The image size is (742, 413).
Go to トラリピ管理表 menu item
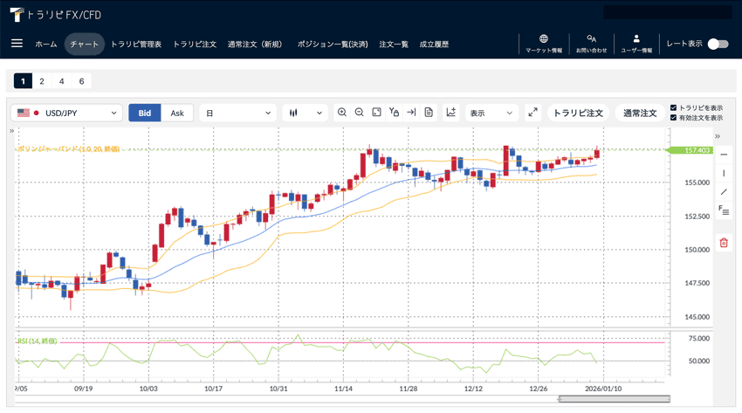tap(136, 44)
